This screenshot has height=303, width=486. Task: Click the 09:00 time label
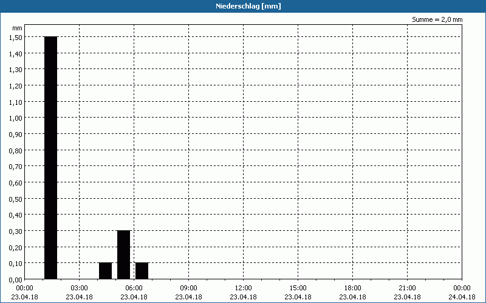pyautogui.click(x=188, y=288)
